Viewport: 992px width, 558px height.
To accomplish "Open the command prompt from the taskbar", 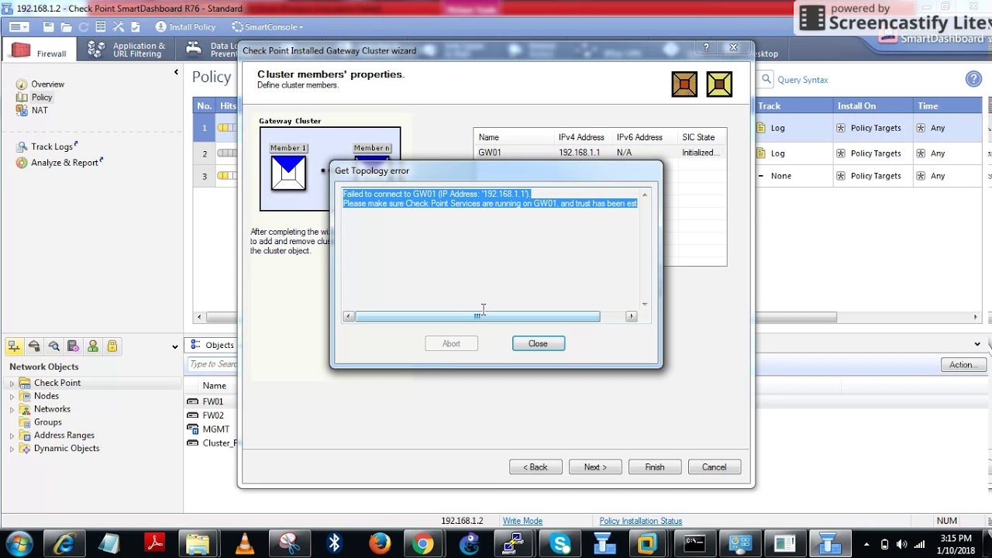I will 695,544.
